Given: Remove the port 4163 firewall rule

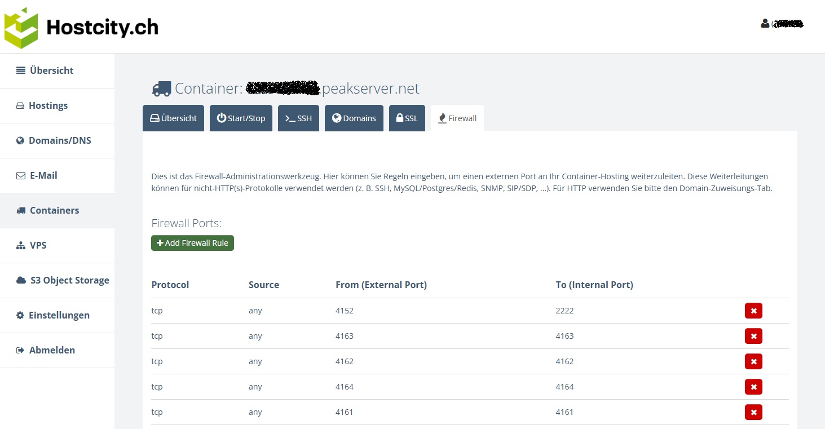Looking at the screenshot, I should [753, 336].
